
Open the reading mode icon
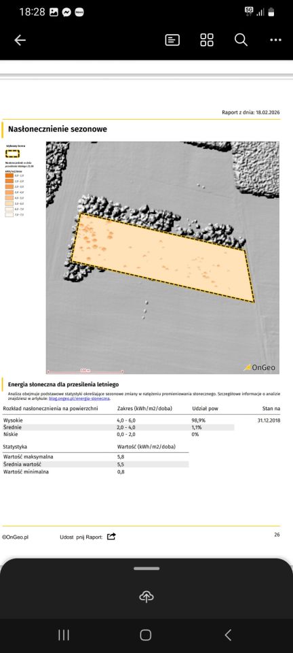pos(172,40)
